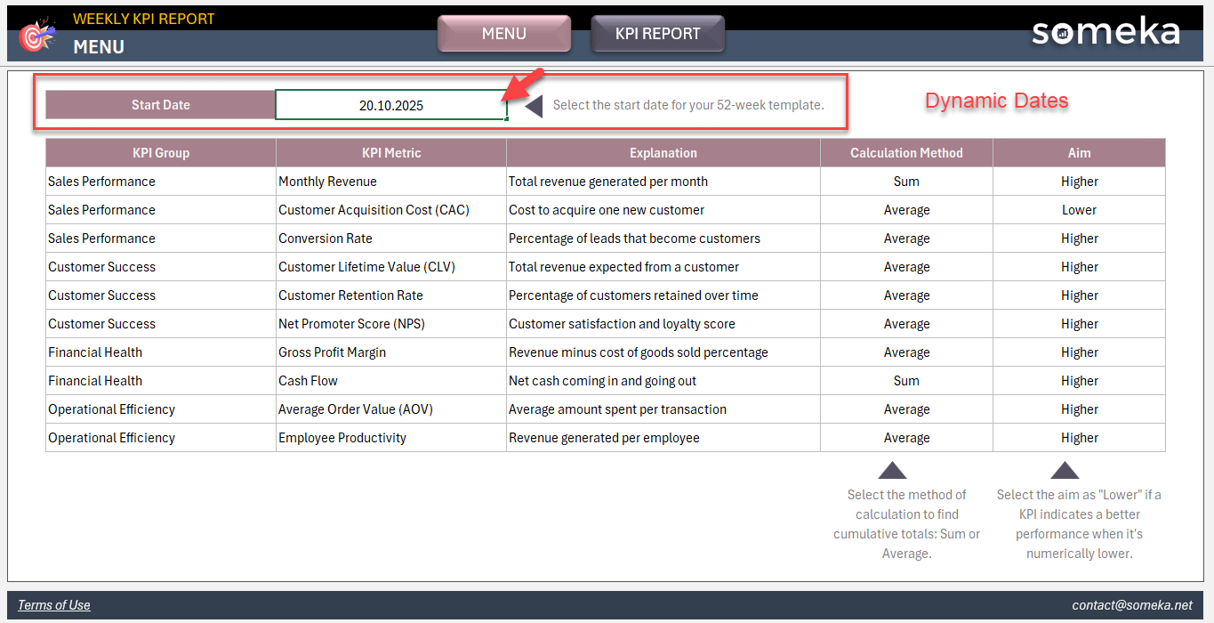
Task: Click the target logo icon in header
Action: [36, 36]
